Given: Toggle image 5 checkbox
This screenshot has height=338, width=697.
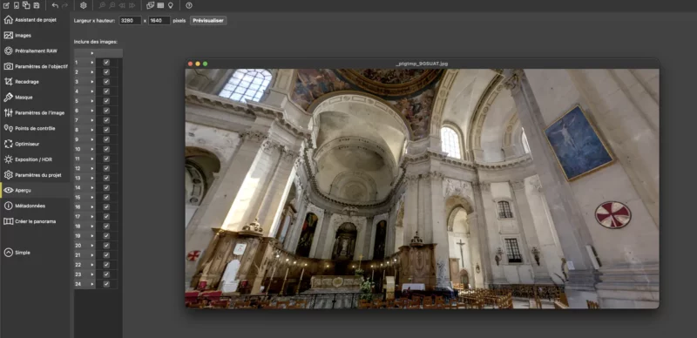Looking at the screenshot, I should [x=106, y=101].
